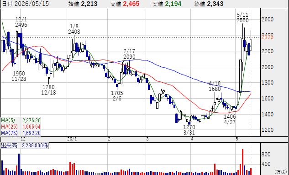The image size is (289, 175).
Task: Click the 11/28 low annotation 1950
Action: (x=19, y=73)
